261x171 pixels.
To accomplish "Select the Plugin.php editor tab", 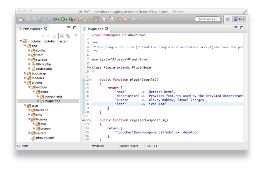I will coord(95,29).
